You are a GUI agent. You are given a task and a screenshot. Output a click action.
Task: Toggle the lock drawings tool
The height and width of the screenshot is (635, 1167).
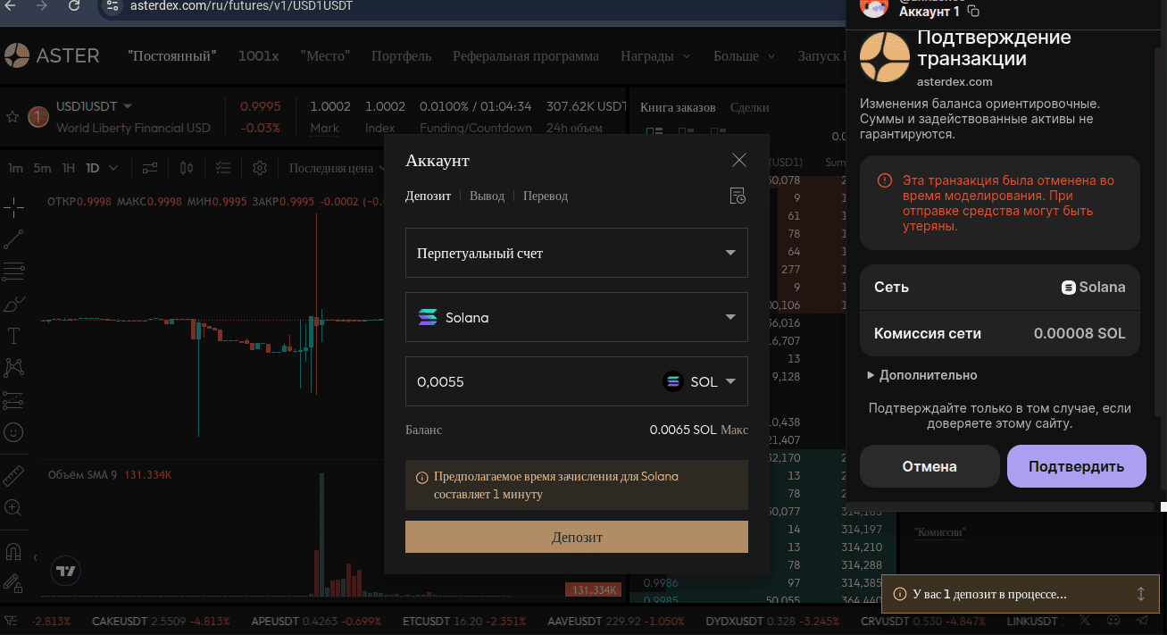tap(13, 583)
